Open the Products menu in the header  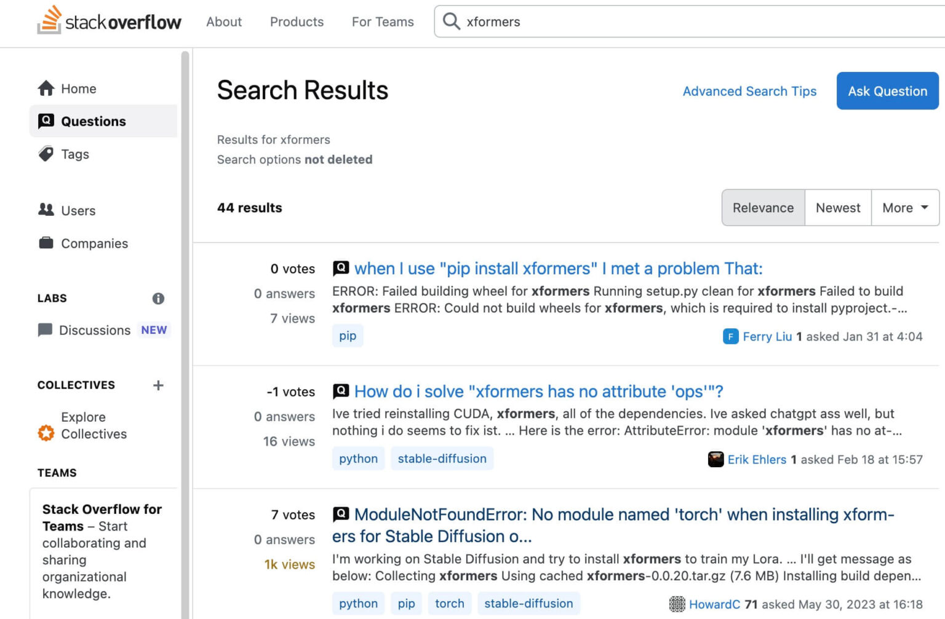pyautogui.click(x=297, y=22)
